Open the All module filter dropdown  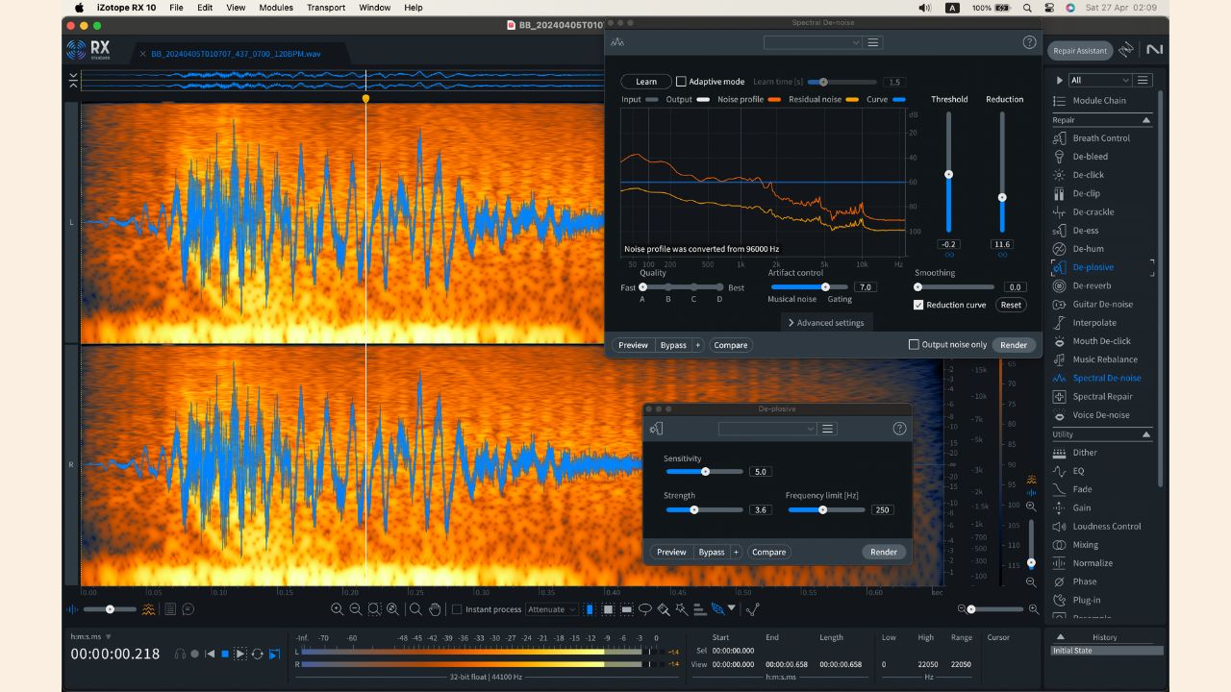(1099, 80)
